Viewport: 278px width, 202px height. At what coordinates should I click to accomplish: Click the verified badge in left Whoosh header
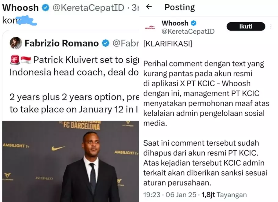pyautogui.click(x=46, y=8)
